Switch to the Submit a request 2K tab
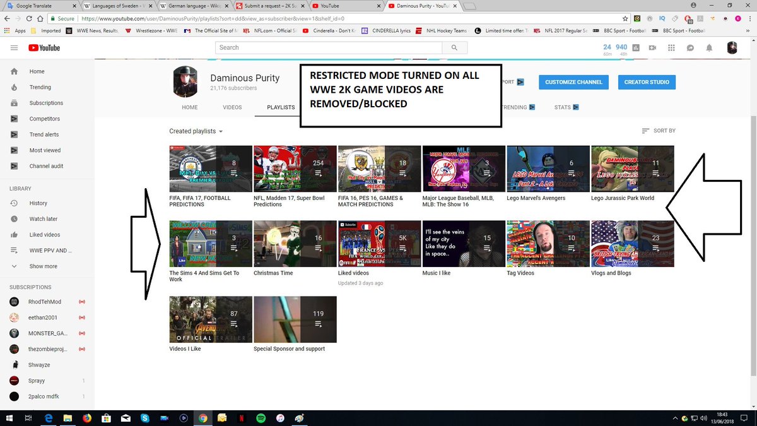Screen dimensions: 757x426 (270, 6)
